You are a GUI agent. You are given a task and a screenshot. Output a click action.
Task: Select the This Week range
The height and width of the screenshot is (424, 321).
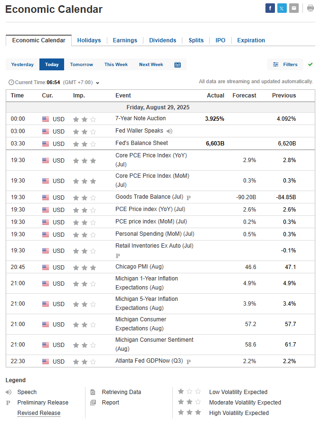[116, 65]
